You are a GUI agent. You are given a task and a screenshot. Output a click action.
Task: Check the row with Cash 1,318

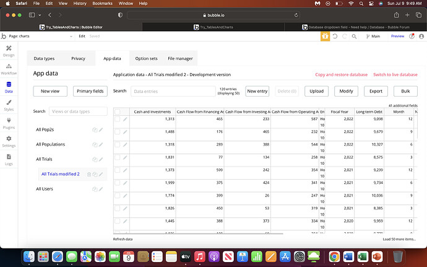tap(118, 144)
